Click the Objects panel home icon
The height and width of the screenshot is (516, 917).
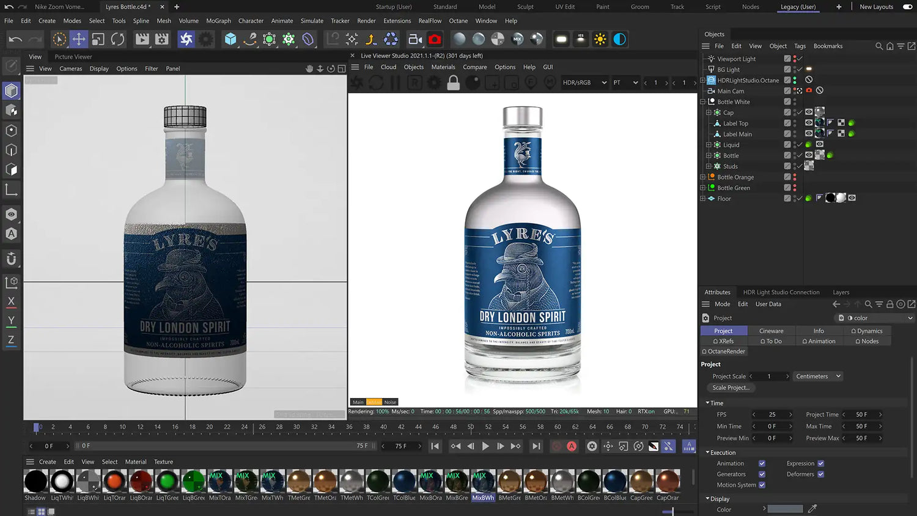890,46
